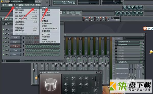153x94 pixels.
Task: Choose TS404 bassline 合成器 from the submenu
Action: [x=49, y=28]
